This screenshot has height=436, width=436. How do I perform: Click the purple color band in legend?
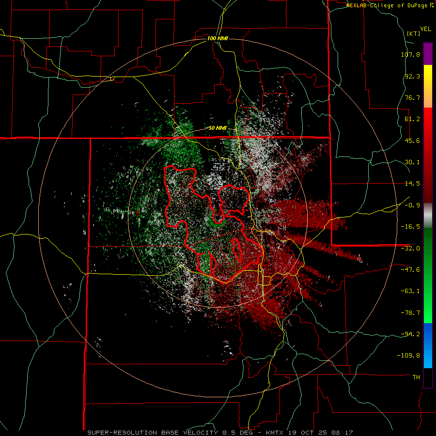point(428,54)
